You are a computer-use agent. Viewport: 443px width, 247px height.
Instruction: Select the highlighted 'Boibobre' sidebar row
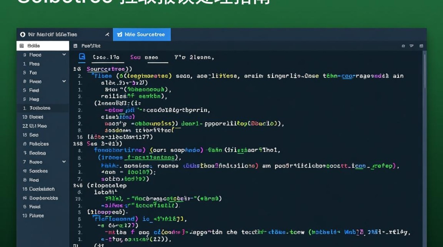(43, 108)
